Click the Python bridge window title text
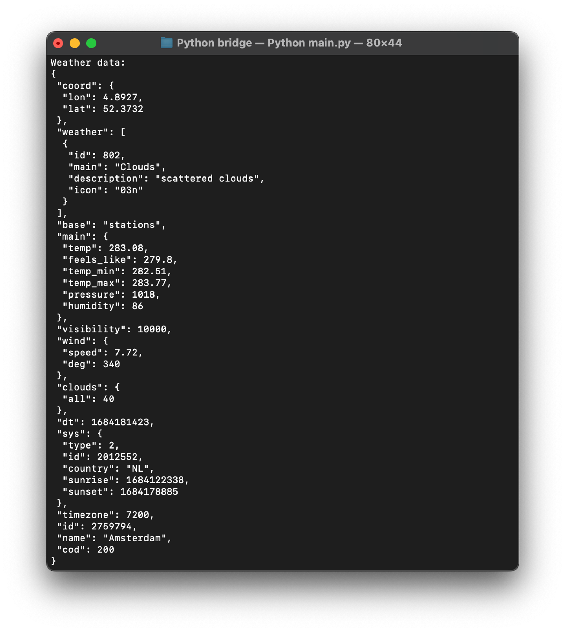565x632 pixels. point(289,43)
